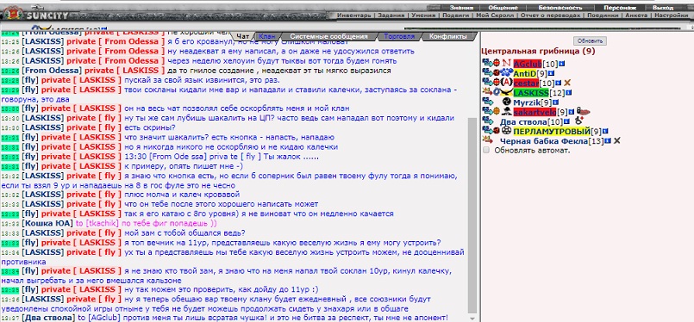Click chat scrollbar down arrow

472,318
